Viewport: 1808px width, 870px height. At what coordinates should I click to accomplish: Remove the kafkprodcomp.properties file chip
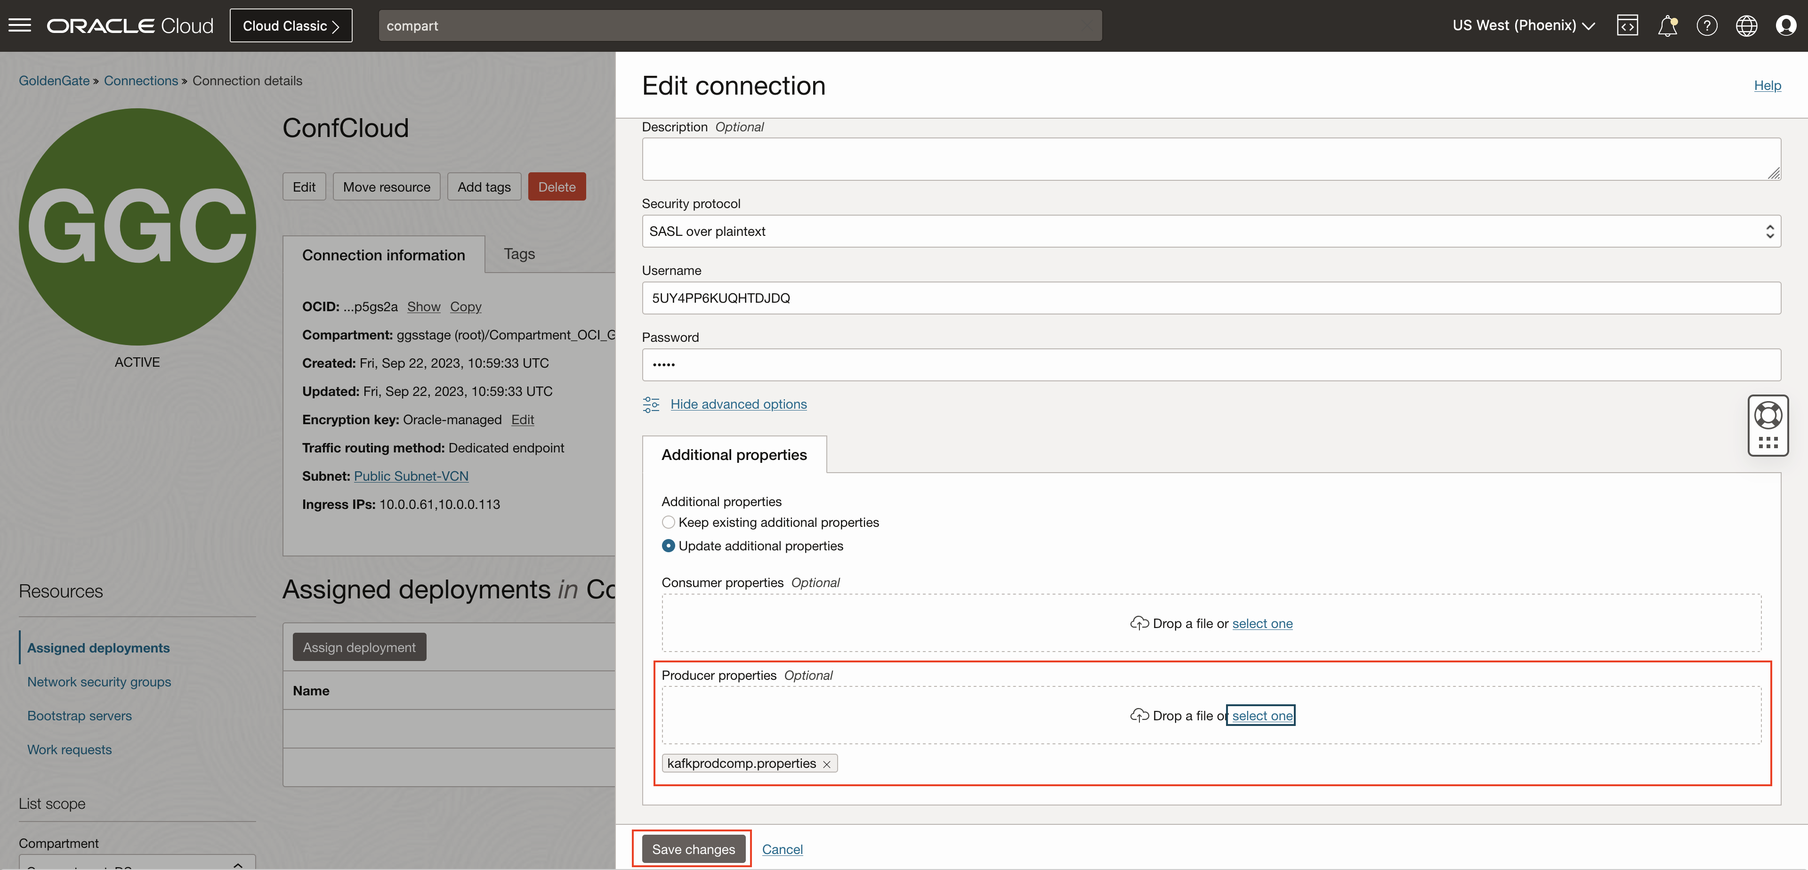point(826,763)
